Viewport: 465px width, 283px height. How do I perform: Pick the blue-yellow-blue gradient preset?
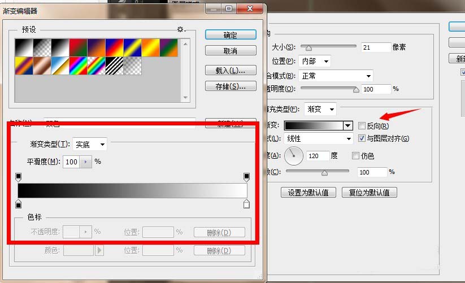tap(133, 47)
